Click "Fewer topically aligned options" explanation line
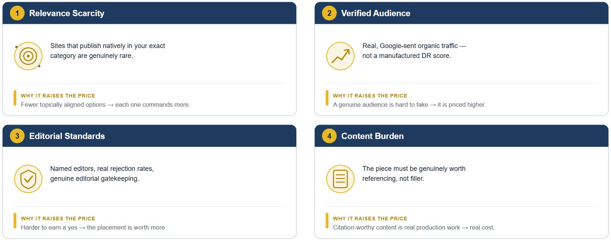 click(x=105, y=105)
